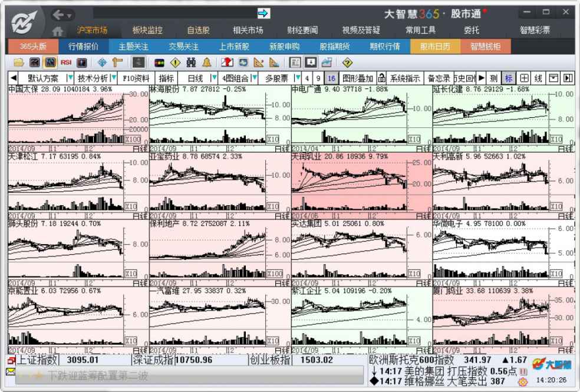Click the first triangle ruler drawing icon
580x392 pixels.
(259, 62)
